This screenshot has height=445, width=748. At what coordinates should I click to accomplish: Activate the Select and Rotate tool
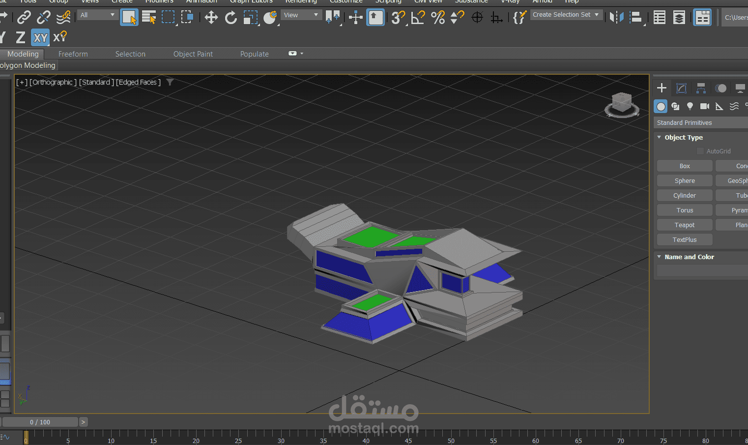(230, 18)
